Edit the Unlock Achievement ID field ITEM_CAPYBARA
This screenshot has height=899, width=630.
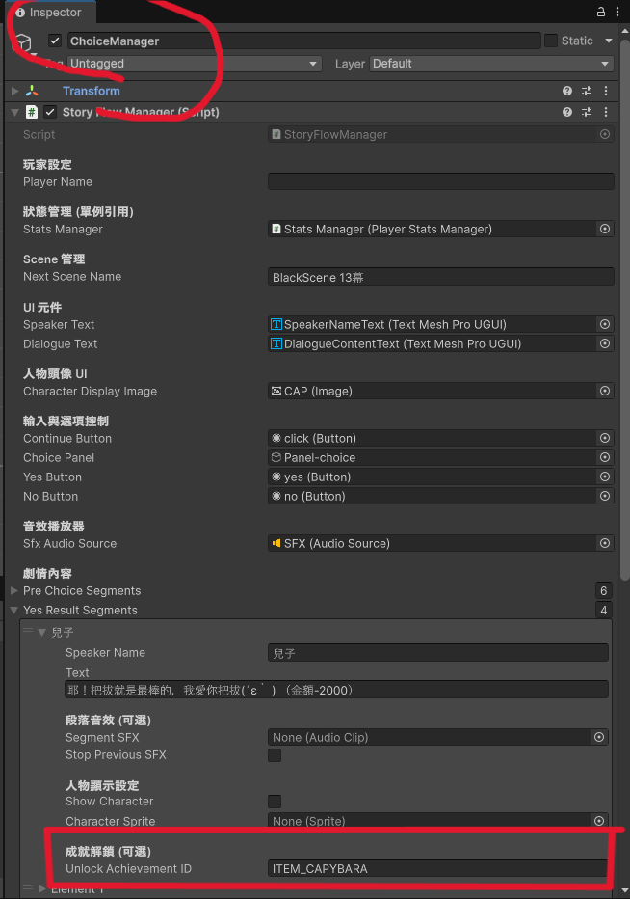pyautogui.click(x=438, y=868)
